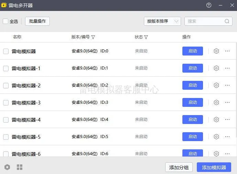This screenshot has width=237, height=174.
Task: Click the 添加模拟器 add emulator button
Action: pos(214,167)
